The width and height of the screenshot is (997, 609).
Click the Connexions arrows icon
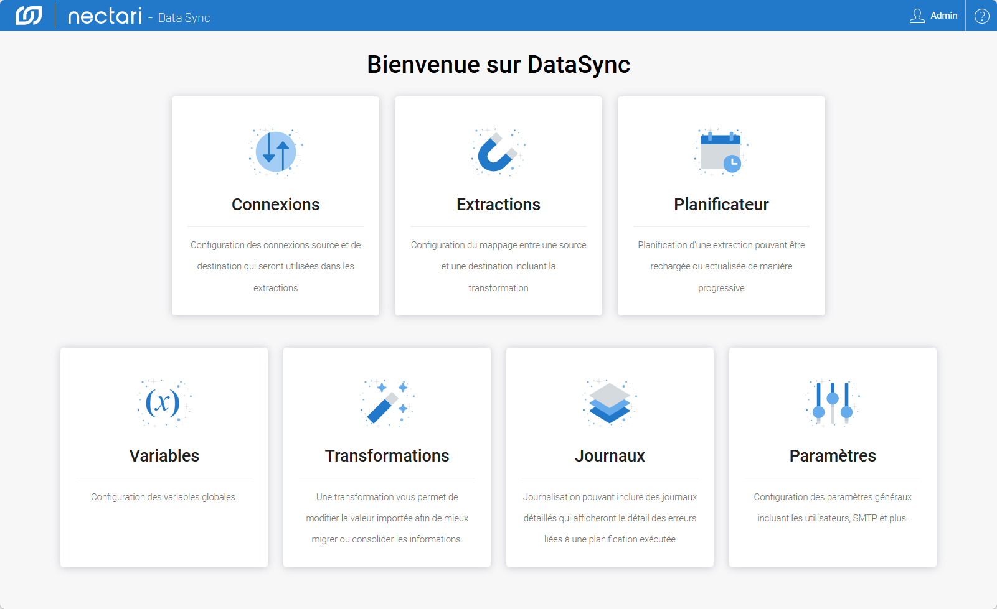(x=276, y=152)
